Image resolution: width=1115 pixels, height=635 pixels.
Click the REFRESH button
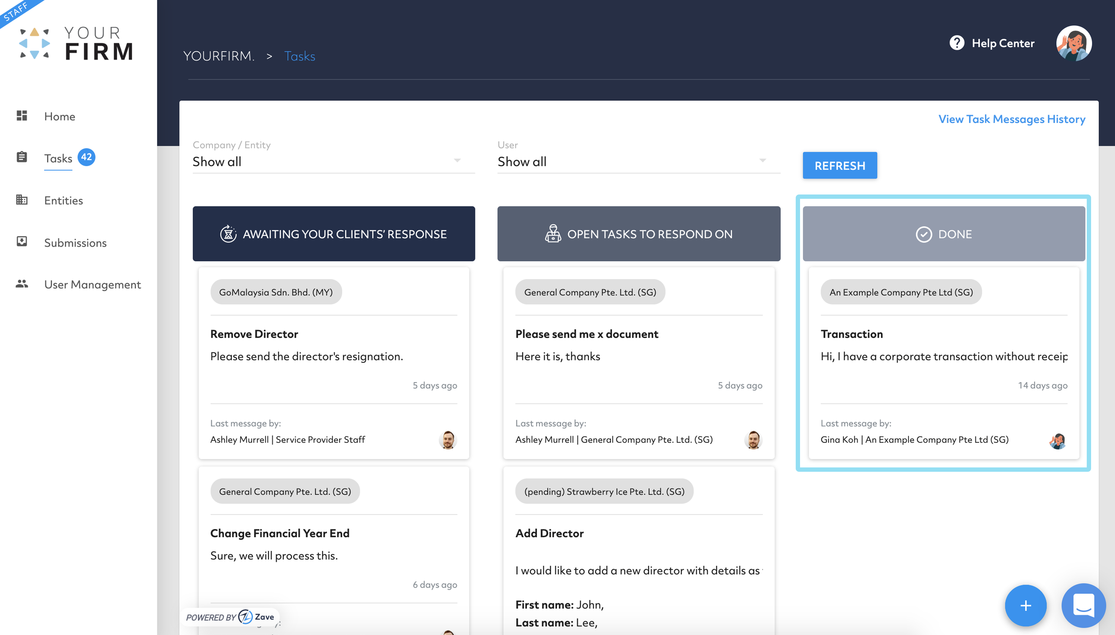840,165
